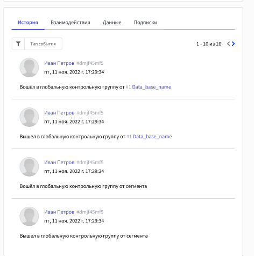This screenshot has width=254, height=256.
Task: Select the Данные tab
Action: [x=112, y=23]
